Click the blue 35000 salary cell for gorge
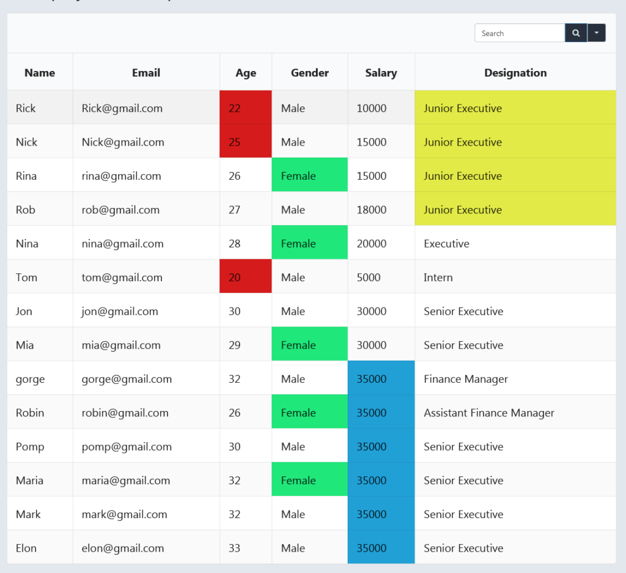 pyautogui.click(x=381, y=378)
